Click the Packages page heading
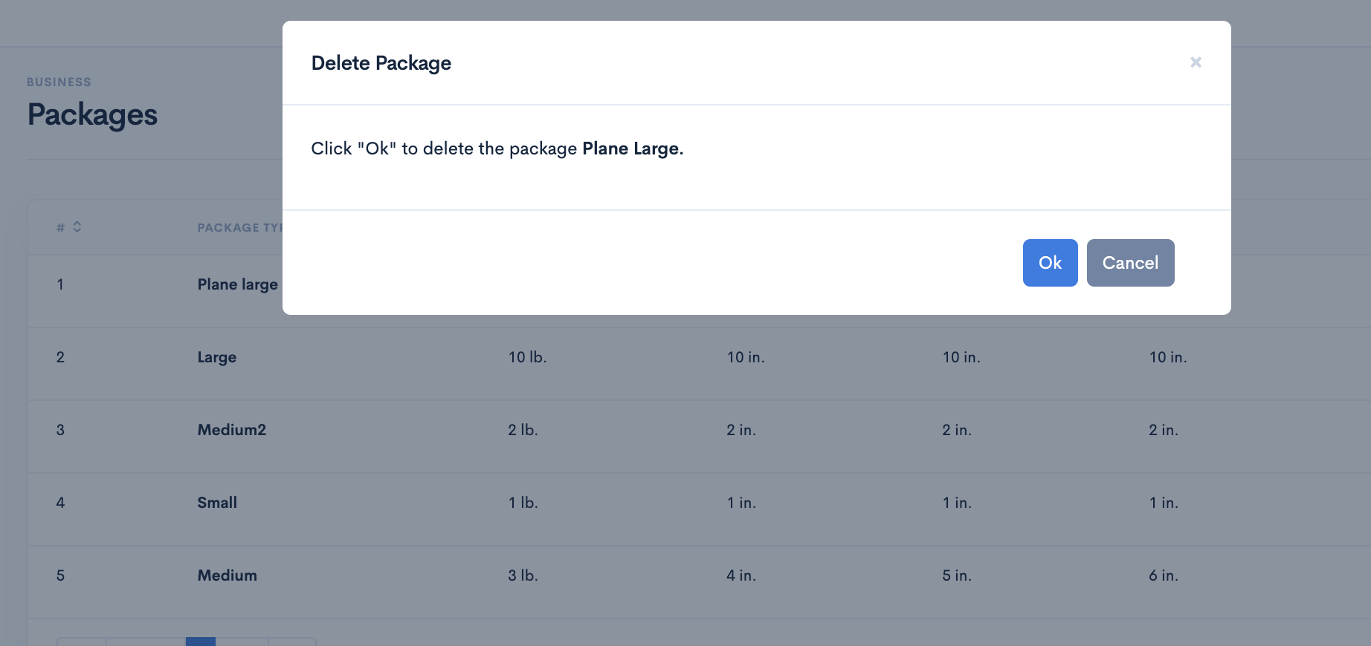The image size is (1371, 646). (x=92, y=115)
